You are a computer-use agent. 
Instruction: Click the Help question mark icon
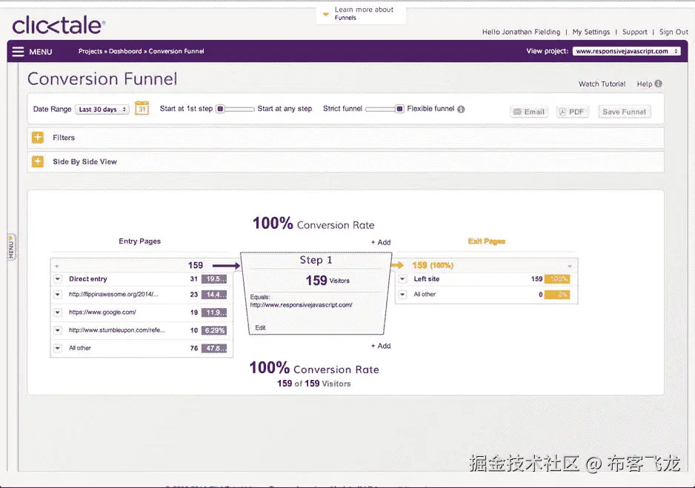658,84
